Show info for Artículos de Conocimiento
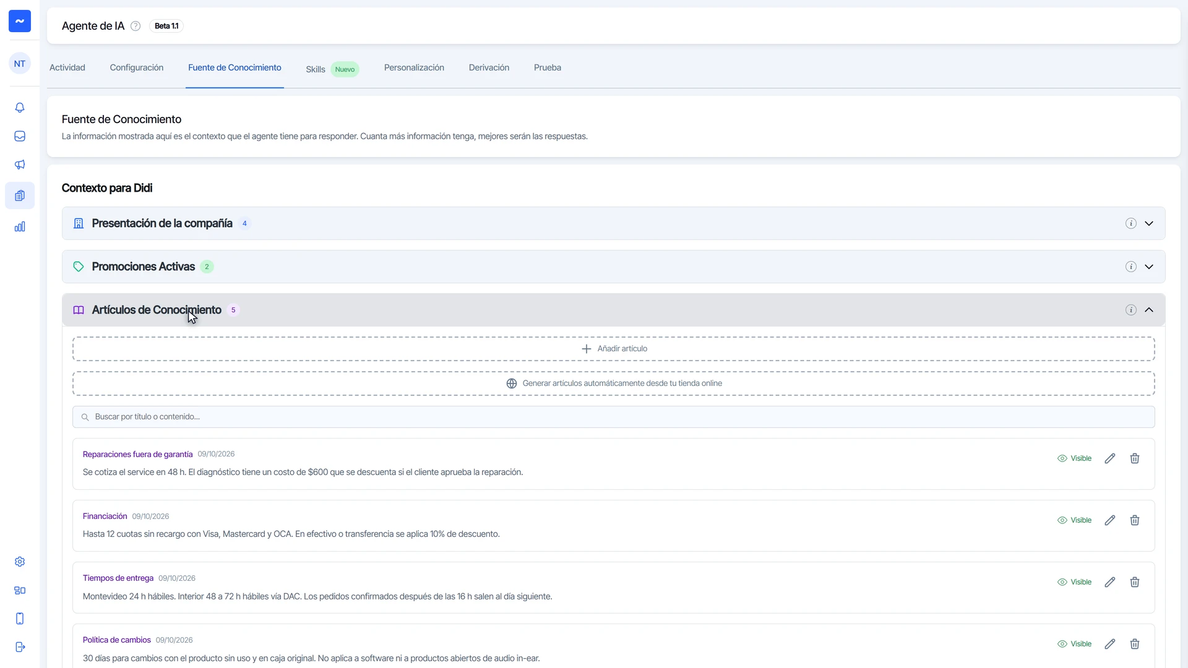1188x668 pixels. (1130, 310)
